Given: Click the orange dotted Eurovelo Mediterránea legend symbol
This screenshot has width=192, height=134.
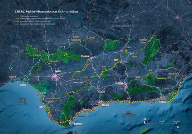Looking at the screenshot, I should 17,24.
